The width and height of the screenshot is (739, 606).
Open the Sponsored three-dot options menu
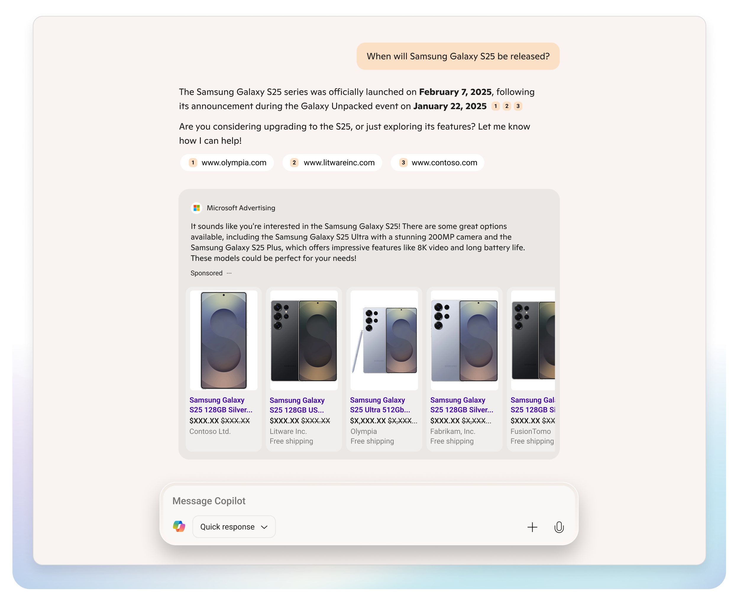tap(229, 273)
